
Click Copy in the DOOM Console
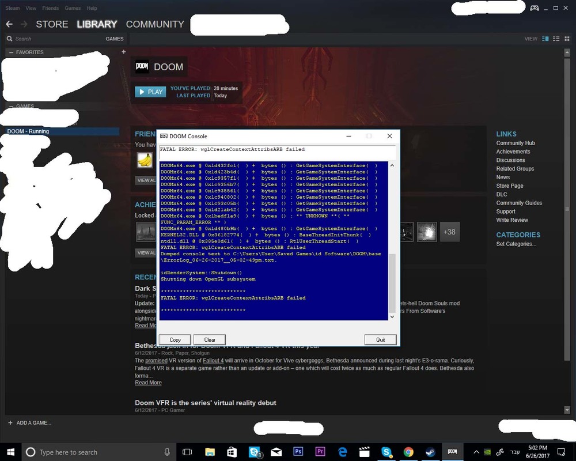click(175, 339)
